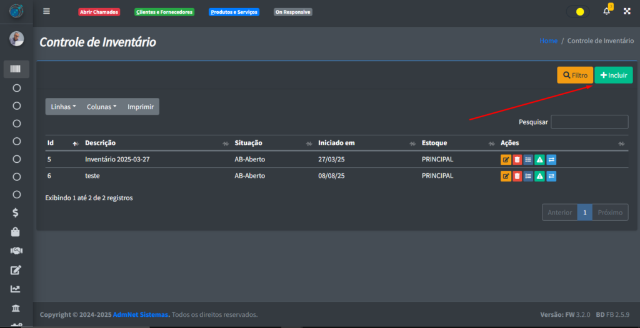Select the barcode icon in sidebar

16,69
